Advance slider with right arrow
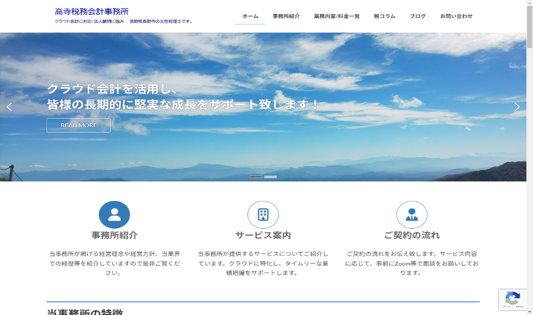 click(x=517, y=107)
